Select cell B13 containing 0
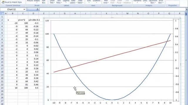This screenshot has height=105, width=188. click(x=12, y=55)
